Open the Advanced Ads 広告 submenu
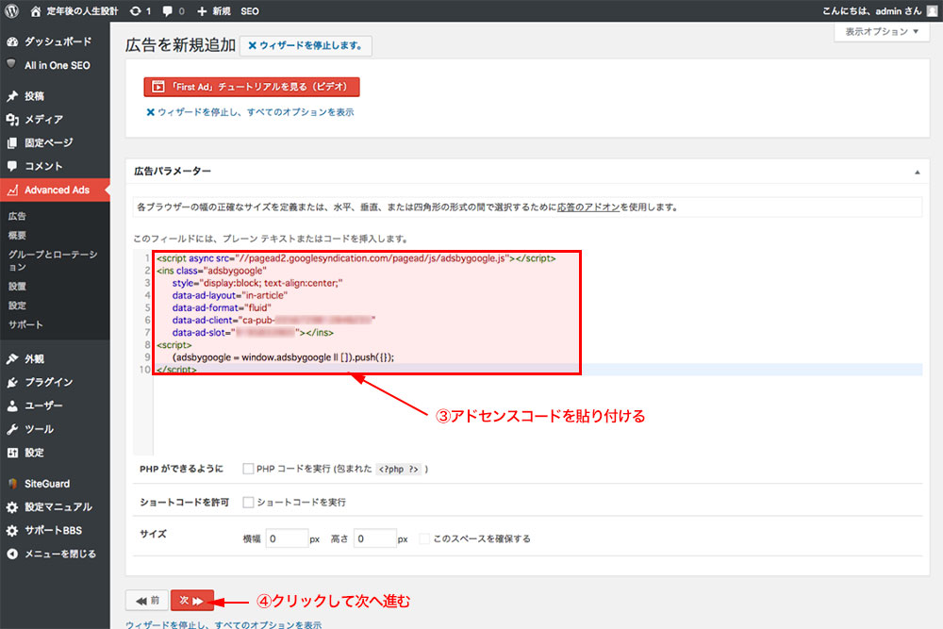Image resolution: width=943 pixels, height=629 pixels. click(x=17, y=216)
